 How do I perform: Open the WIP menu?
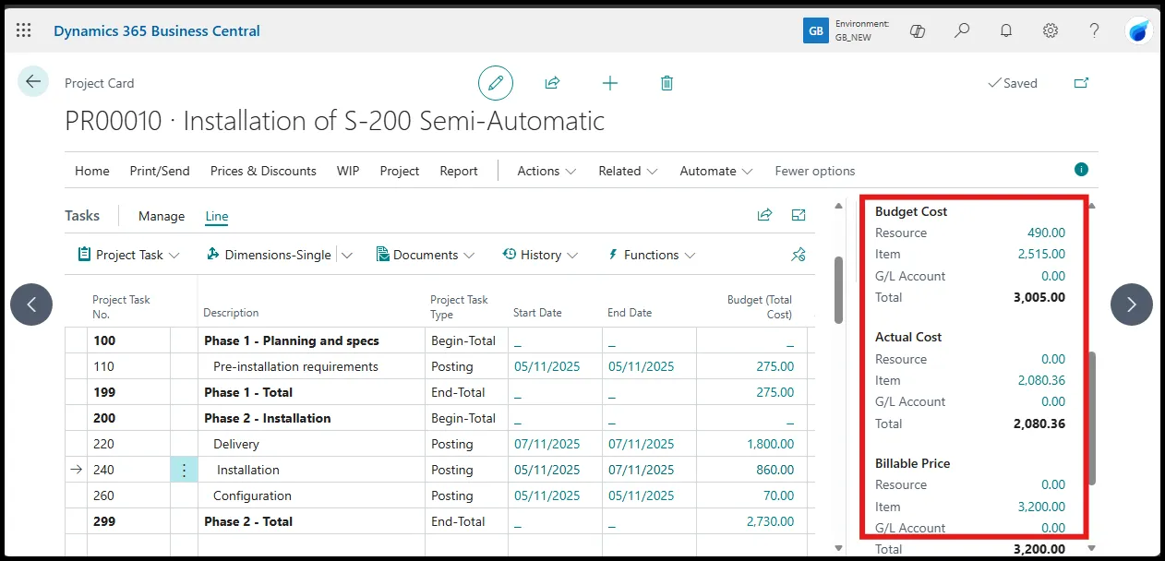(348, 171)
